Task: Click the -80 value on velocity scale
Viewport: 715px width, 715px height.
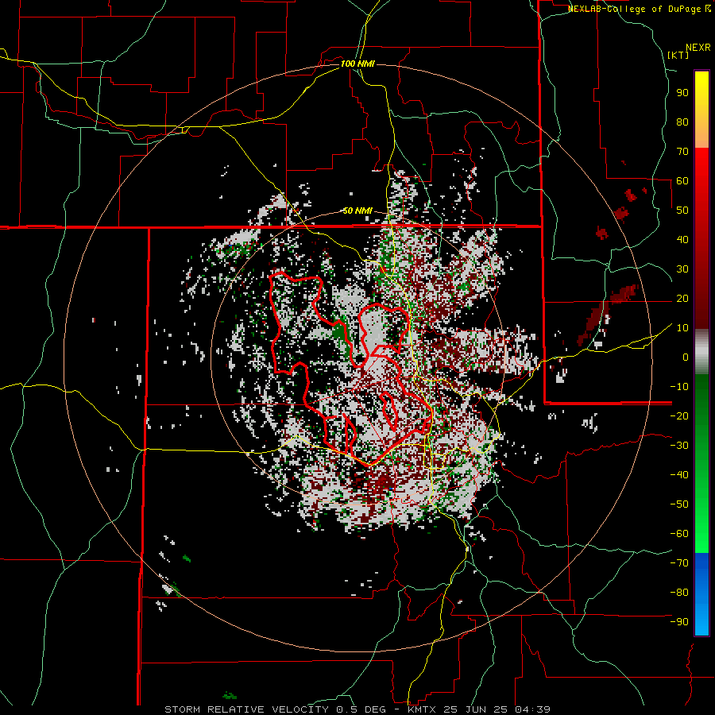Action: (679, 593)
